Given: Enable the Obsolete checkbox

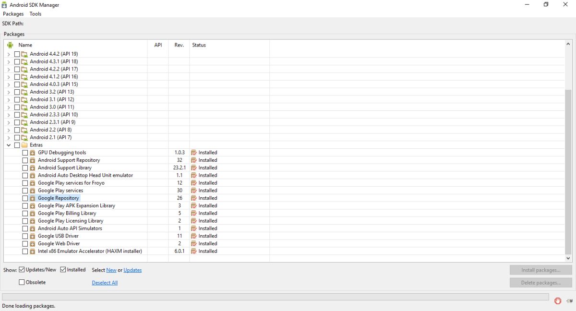Looking at the screenshot, I should [22, 282].
